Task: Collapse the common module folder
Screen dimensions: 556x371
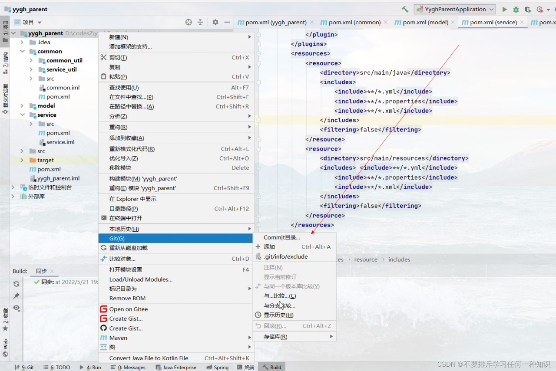Action: (x=22, y=52)
